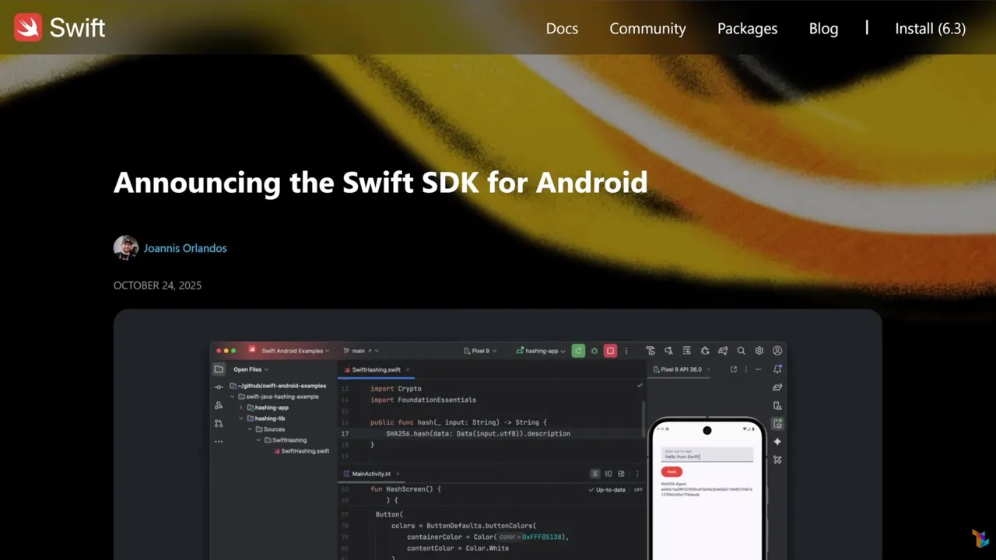Image resolution: width=996 pixels, height=560 pixels.
Task: Click the editor vertical scrollbar
Action: point(643,420)
